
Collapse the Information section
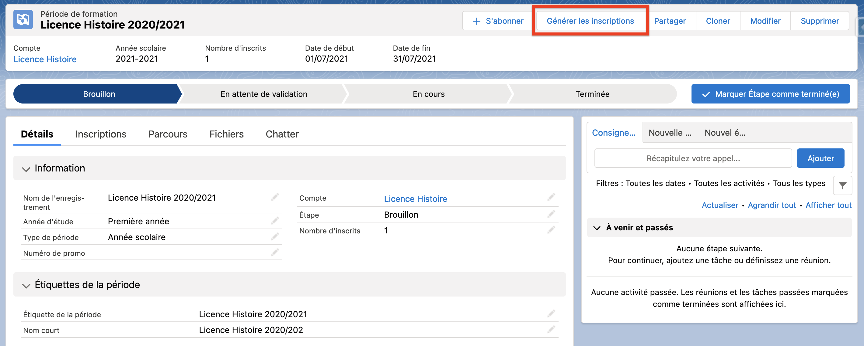[26, 169]
